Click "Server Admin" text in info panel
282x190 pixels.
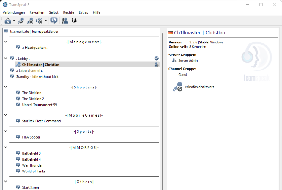coord(188,61)
